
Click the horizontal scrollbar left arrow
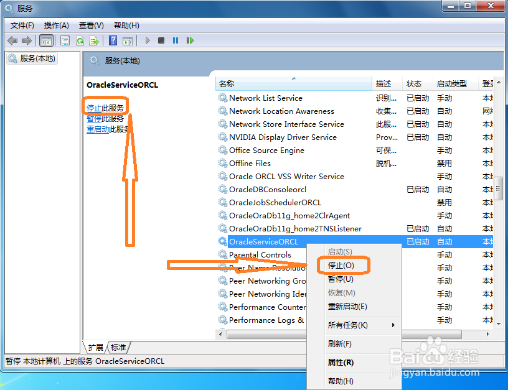(220, 334)
